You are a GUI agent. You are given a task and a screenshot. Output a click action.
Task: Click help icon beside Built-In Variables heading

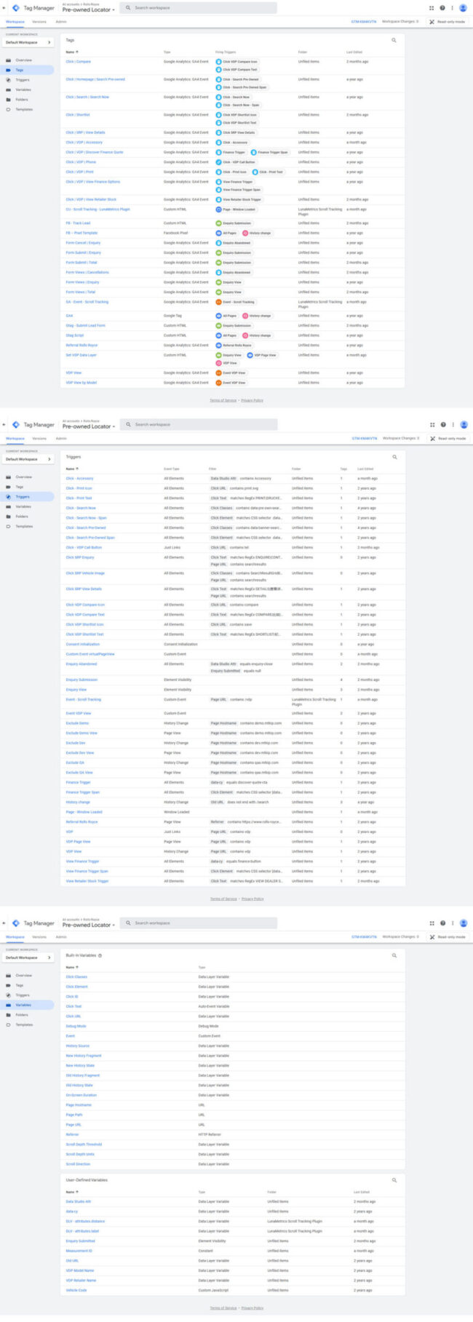click(x=100, y=955)
